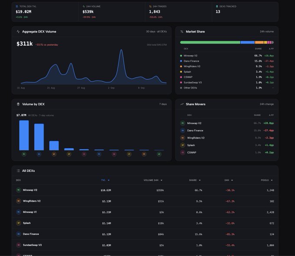Click the second tallest bar in Volume by DEX
Viewport: 295px width, 256px height.
[39, 137]
